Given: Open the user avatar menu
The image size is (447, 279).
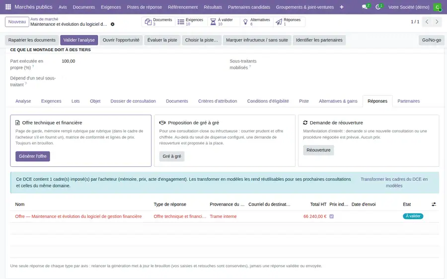Looking at the screenshot, I should pyautogui.click(x=437, y=7).
